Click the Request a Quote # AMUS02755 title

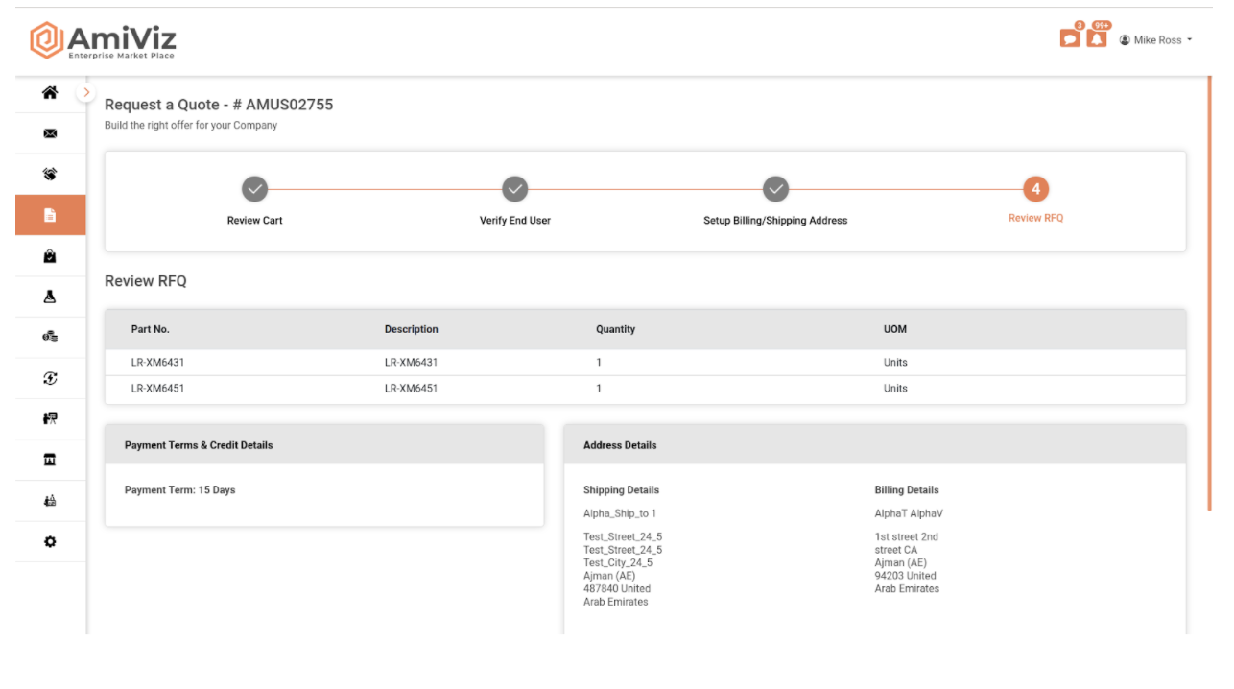click(219, 105)
